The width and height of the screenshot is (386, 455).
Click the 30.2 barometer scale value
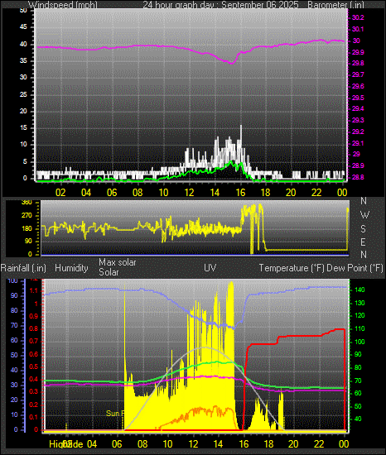click(358, 17)
